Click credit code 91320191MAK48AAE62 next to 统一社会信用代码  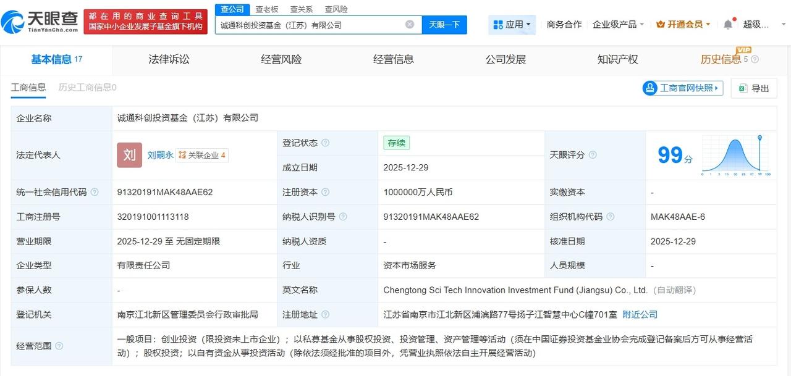(x=165, y=192)
